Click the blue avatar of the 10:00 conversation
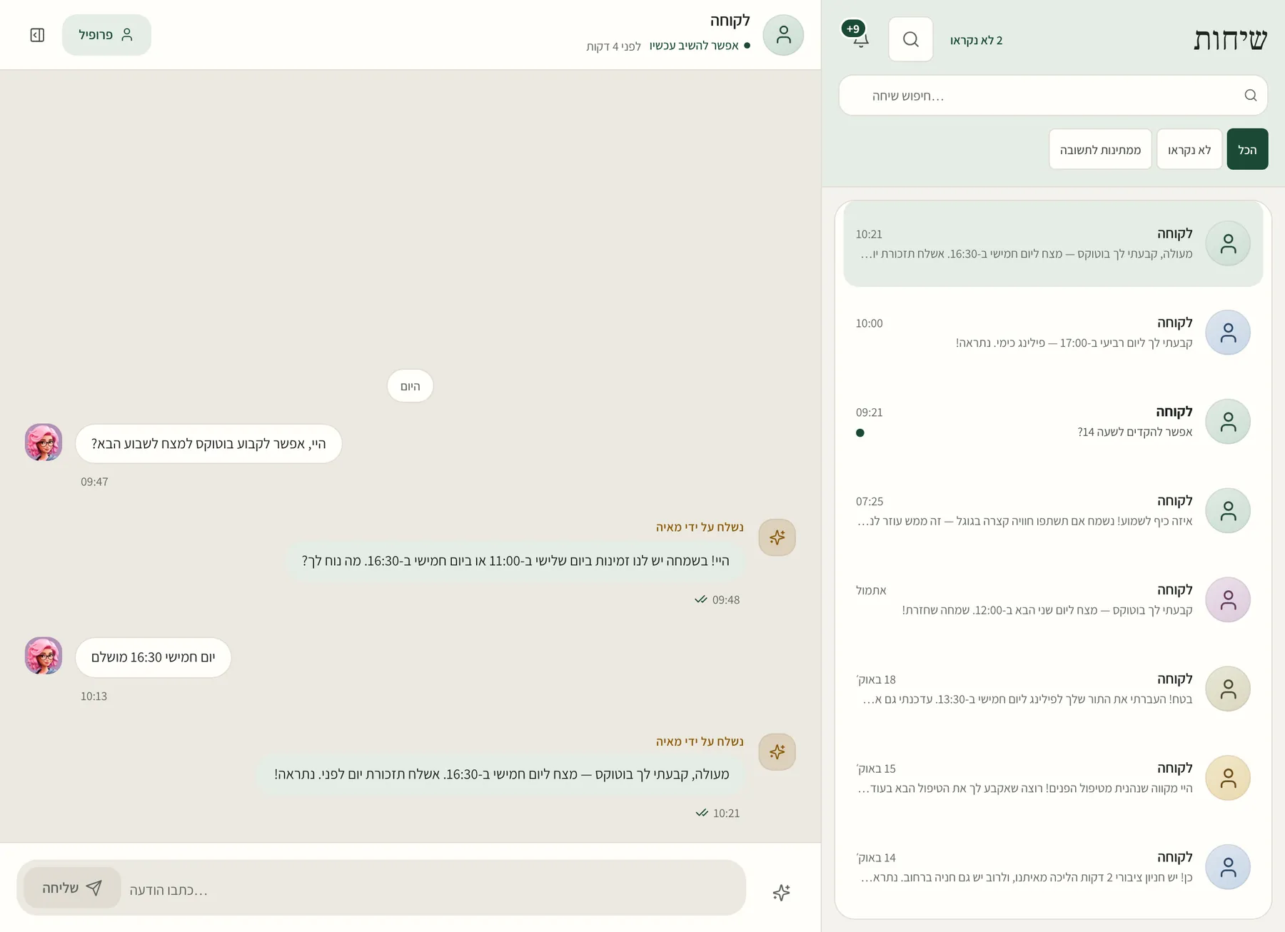1285x932 pixels. pyautogui.click(x=1228, y=333)
